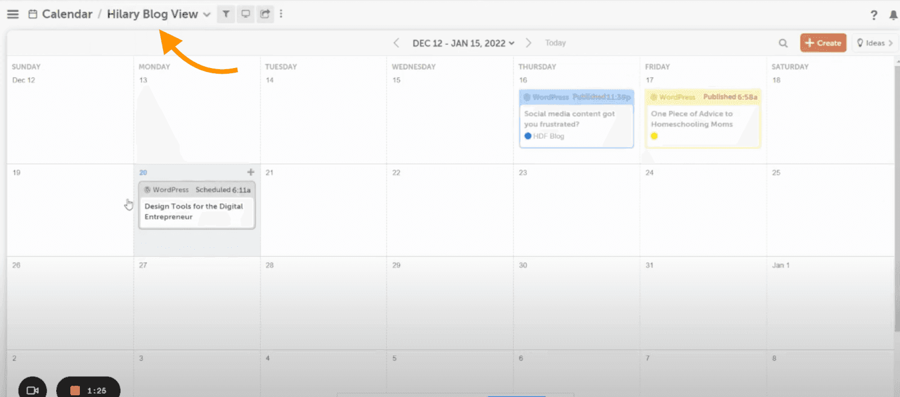Open the hamburger main menu

[13, 14]
